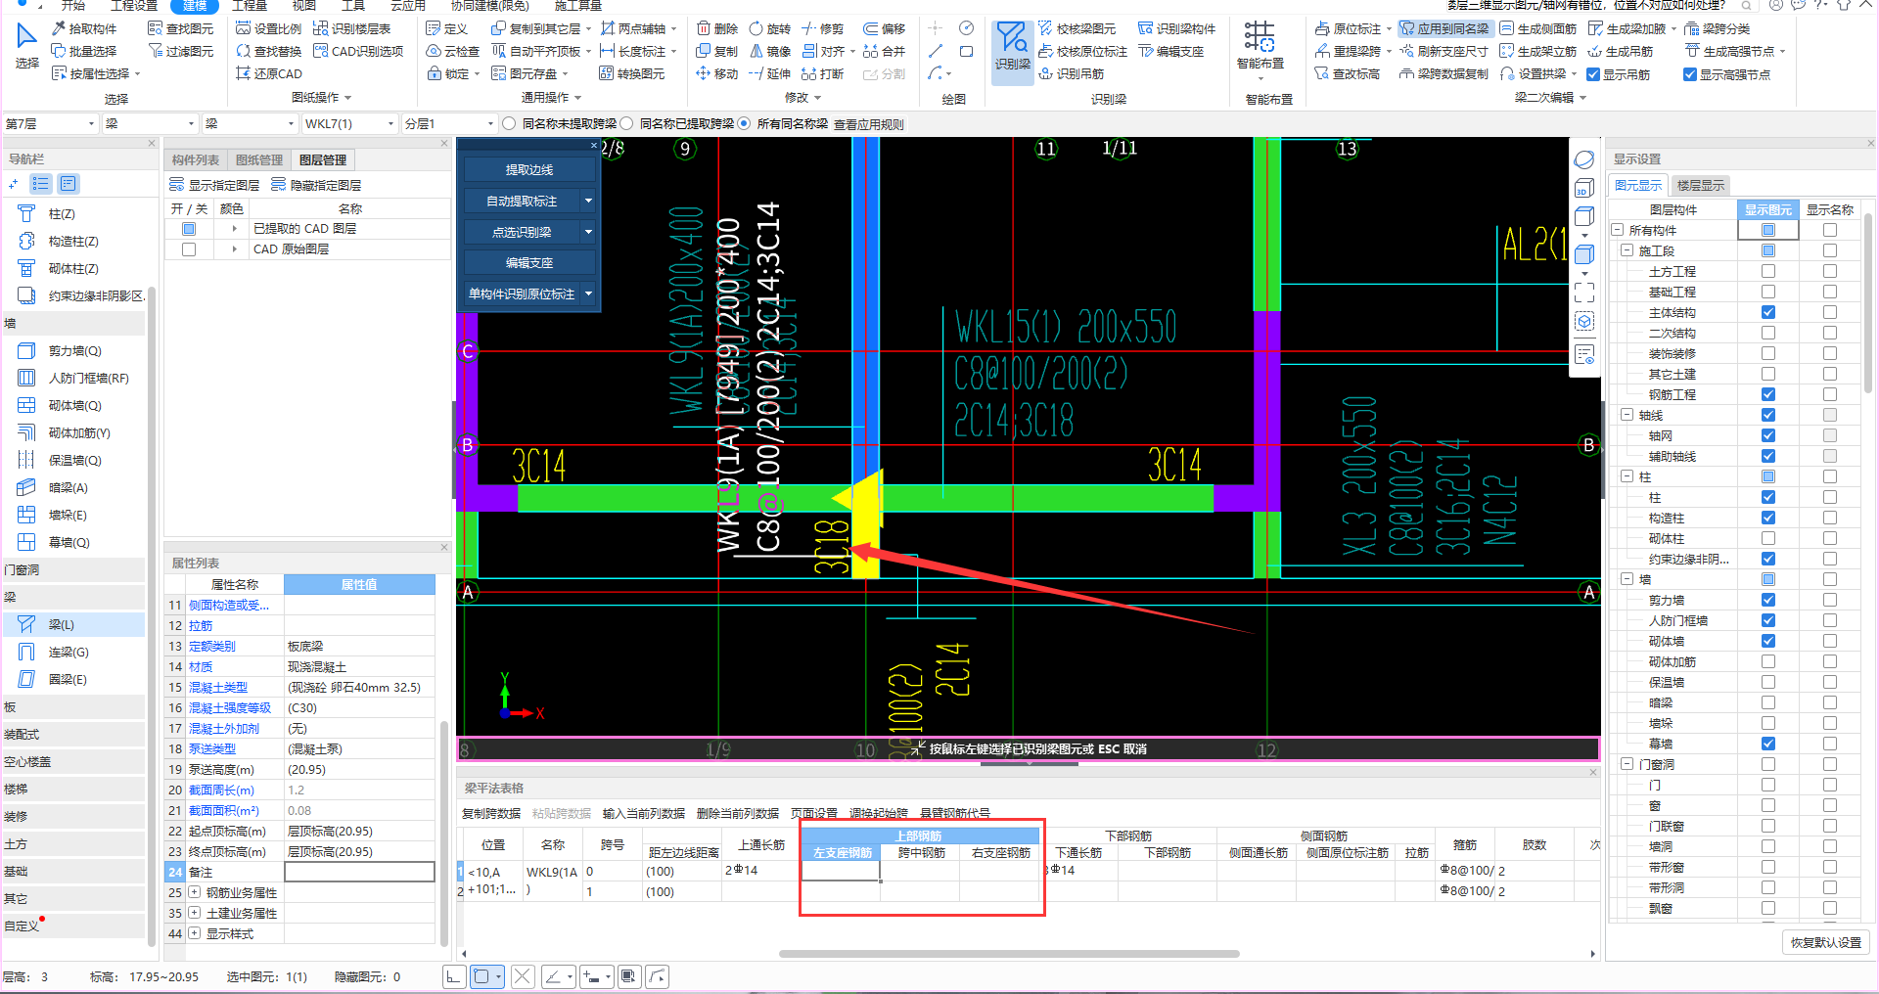Screen dimensions: 1879x994
Task: Open the 分层1 dropdown
Action: [450, 123]
